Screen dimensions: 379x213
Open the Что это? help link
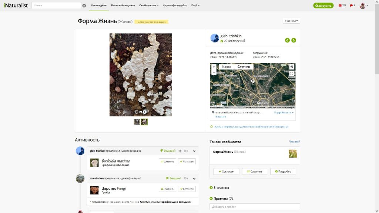(294, 142)
